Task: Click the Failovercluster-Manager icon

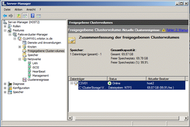Action: 15,35
